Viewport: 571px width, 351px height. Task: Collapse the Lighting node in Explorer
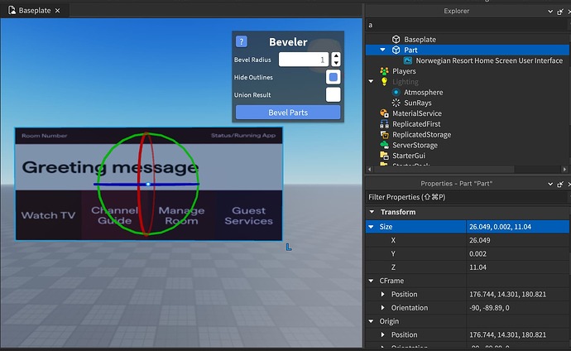371,81
